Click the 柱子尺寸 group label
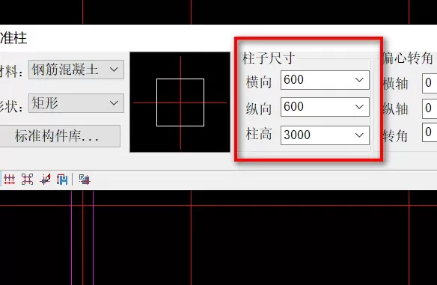Image resolution: width=437 pixels, height=285 pixels. [x=269, y=58]
